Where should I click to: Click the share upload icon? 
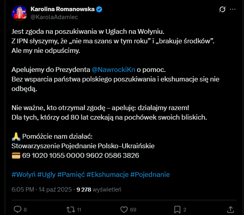230,209
